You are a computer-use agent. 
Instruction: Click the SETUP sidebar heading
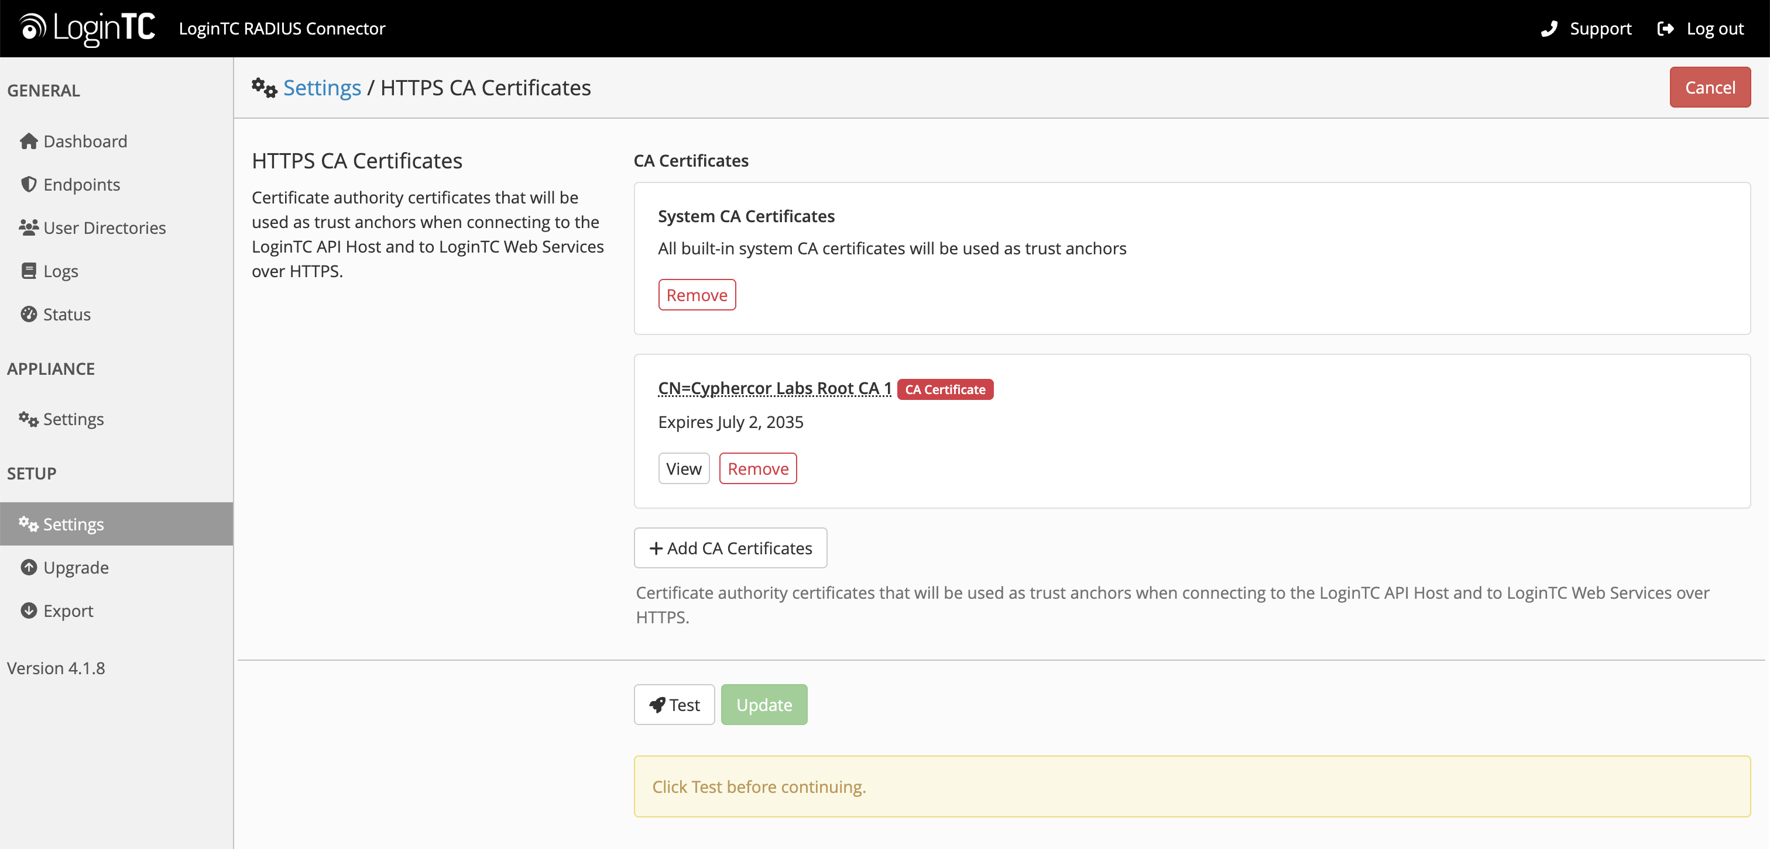click(x=32, y=474)
